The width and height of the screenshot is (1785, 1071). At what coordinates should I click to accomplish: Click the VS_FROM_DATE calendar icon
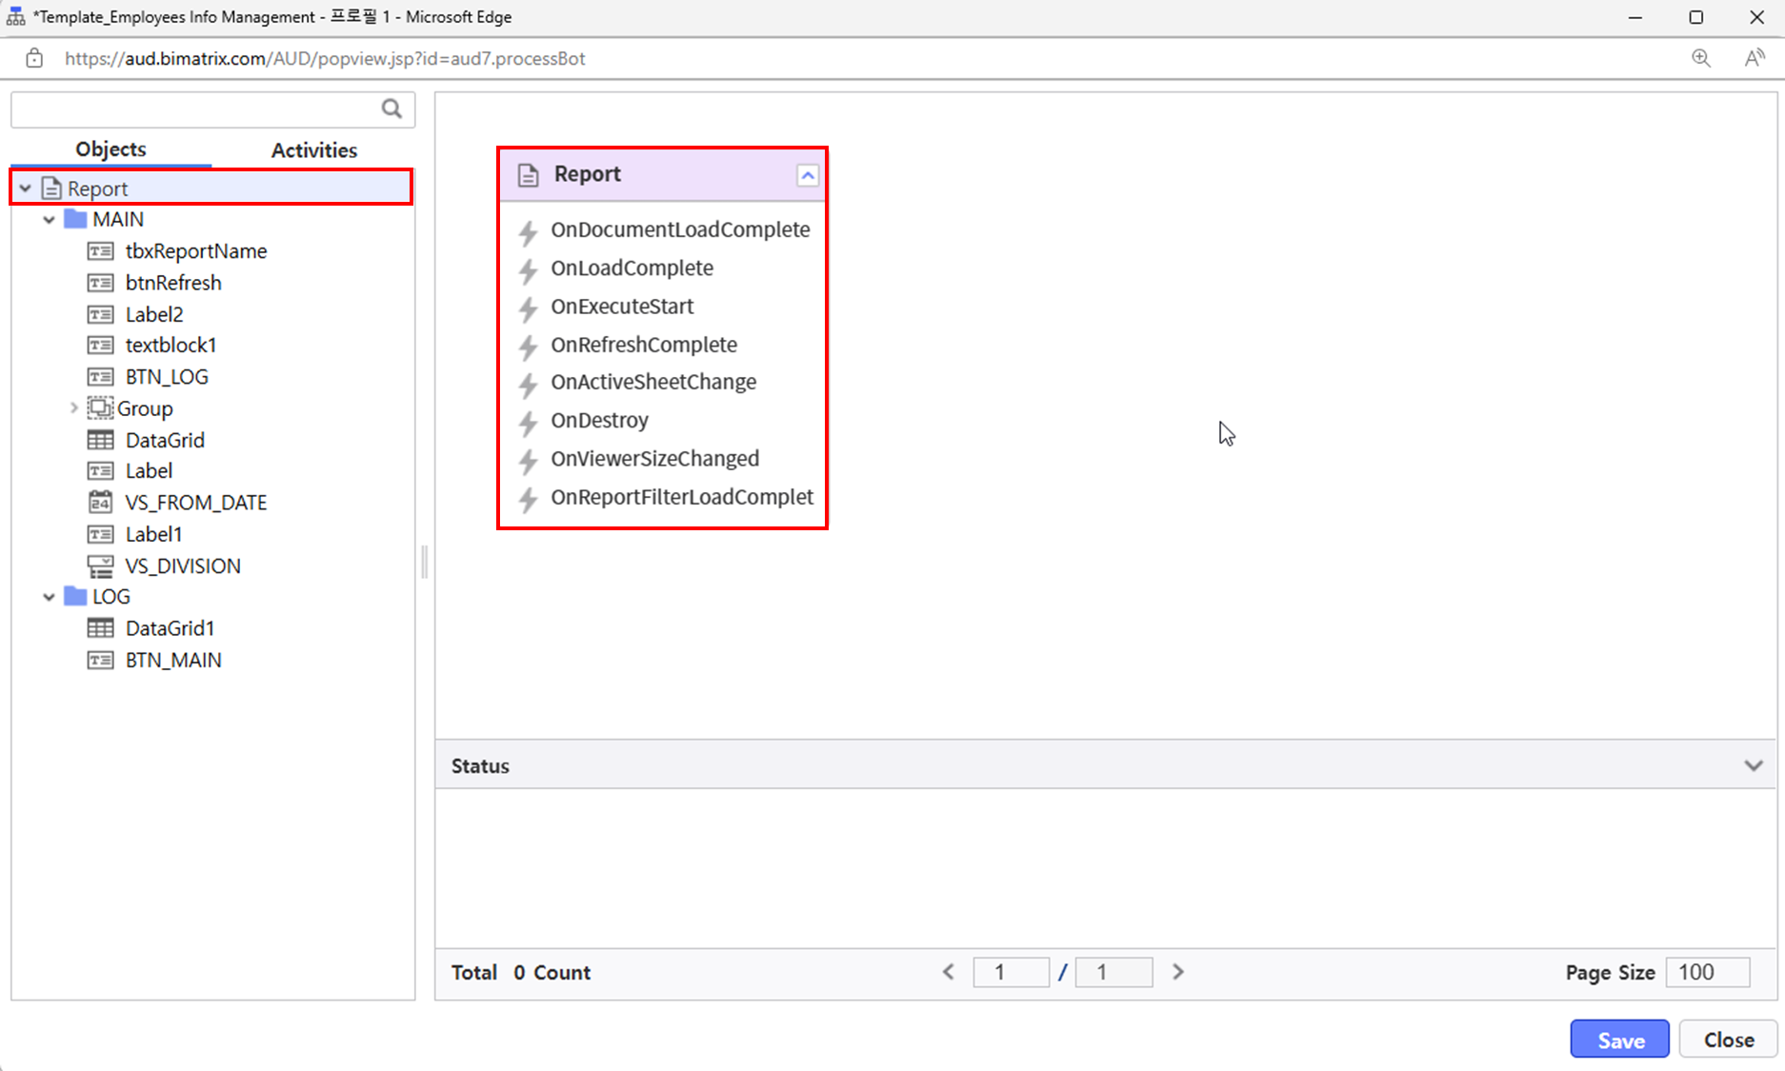[x=100, y=502]
